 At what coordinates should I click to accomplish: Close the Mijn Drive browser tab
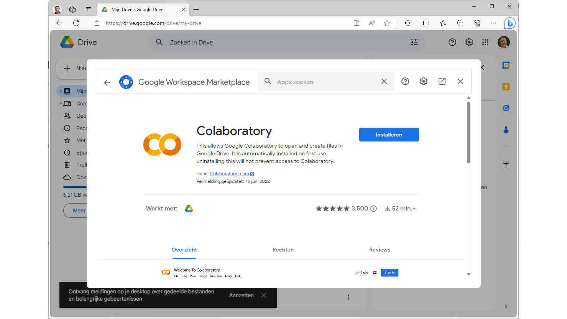coord(183,10)
